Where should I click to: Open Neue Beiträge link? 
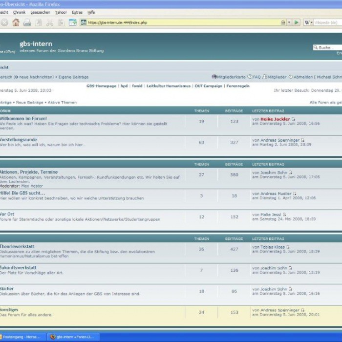29,103
